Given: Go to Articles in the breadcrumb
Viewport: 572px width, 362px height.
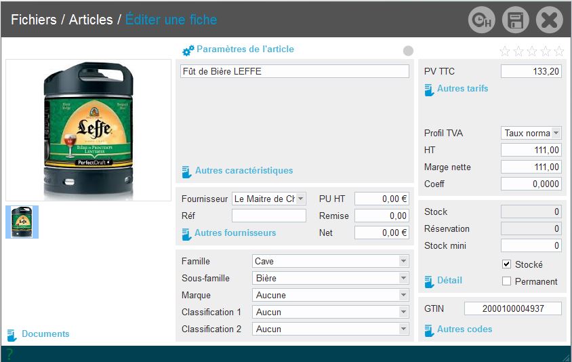Looking at the screenshot, I should (91, 20).
